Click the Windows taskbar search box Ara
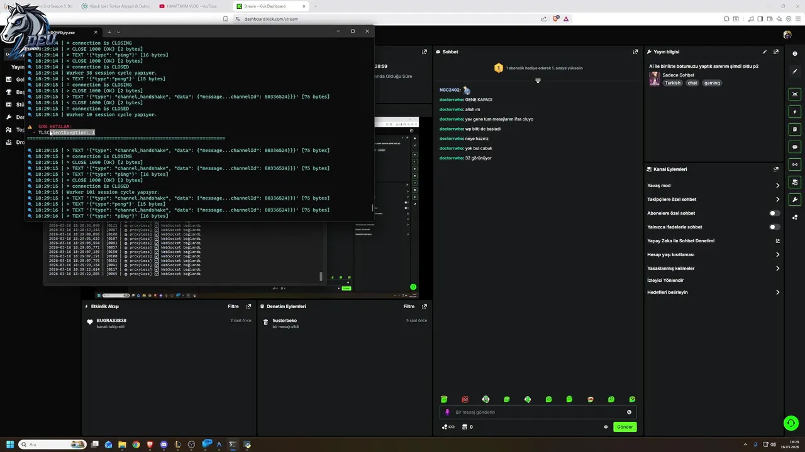The height and width of the screenshot is (452, 805). click(53, 444)
